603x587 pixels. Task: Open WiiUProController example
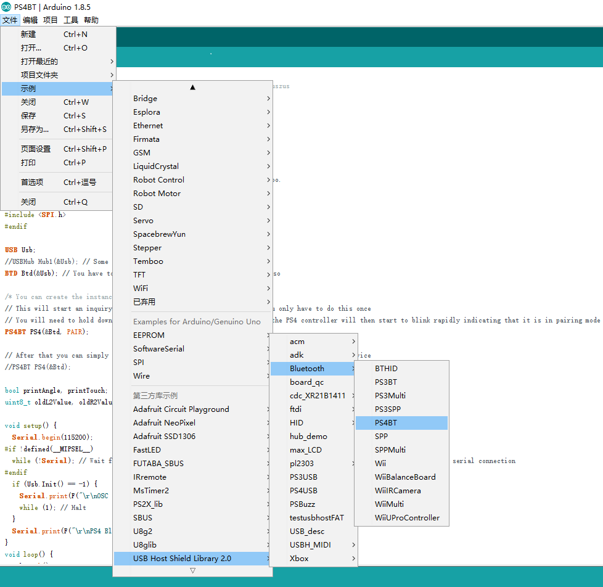click(401, 518)
